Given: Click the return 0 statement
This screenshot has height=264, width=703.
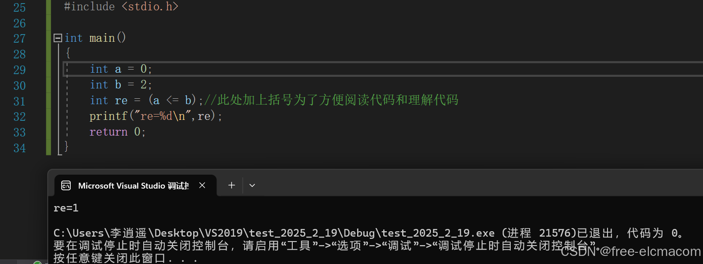Looking at the screenshot, I should click(118, 132).
